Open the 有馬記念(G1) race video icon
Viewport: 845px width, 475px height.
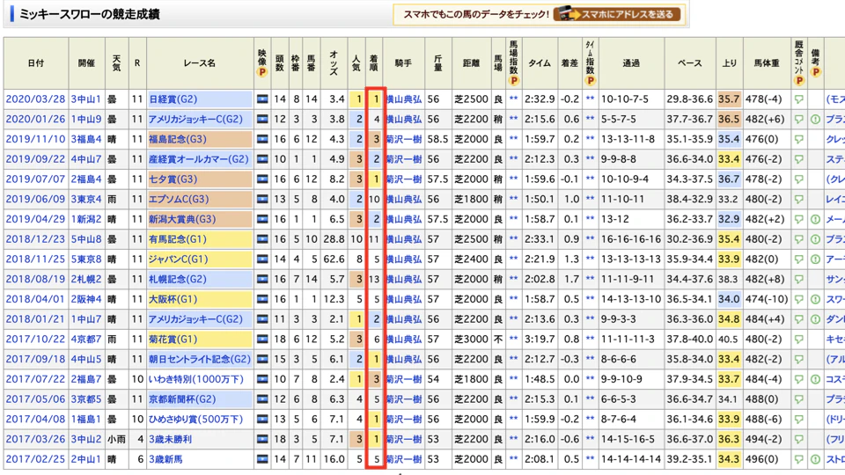pyautogui.click(x=262, y=239)
